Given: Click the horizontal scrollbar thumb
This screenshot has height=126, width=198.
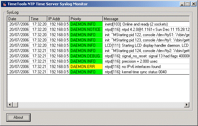Looking at the screenshot, I should coord(15,104).
